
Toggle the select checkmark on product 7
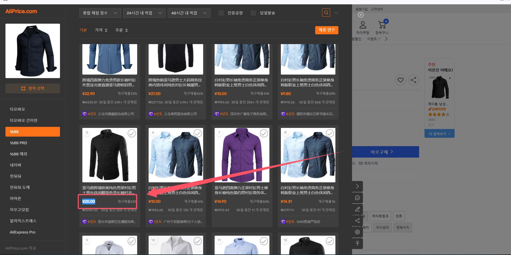[264, 133]
